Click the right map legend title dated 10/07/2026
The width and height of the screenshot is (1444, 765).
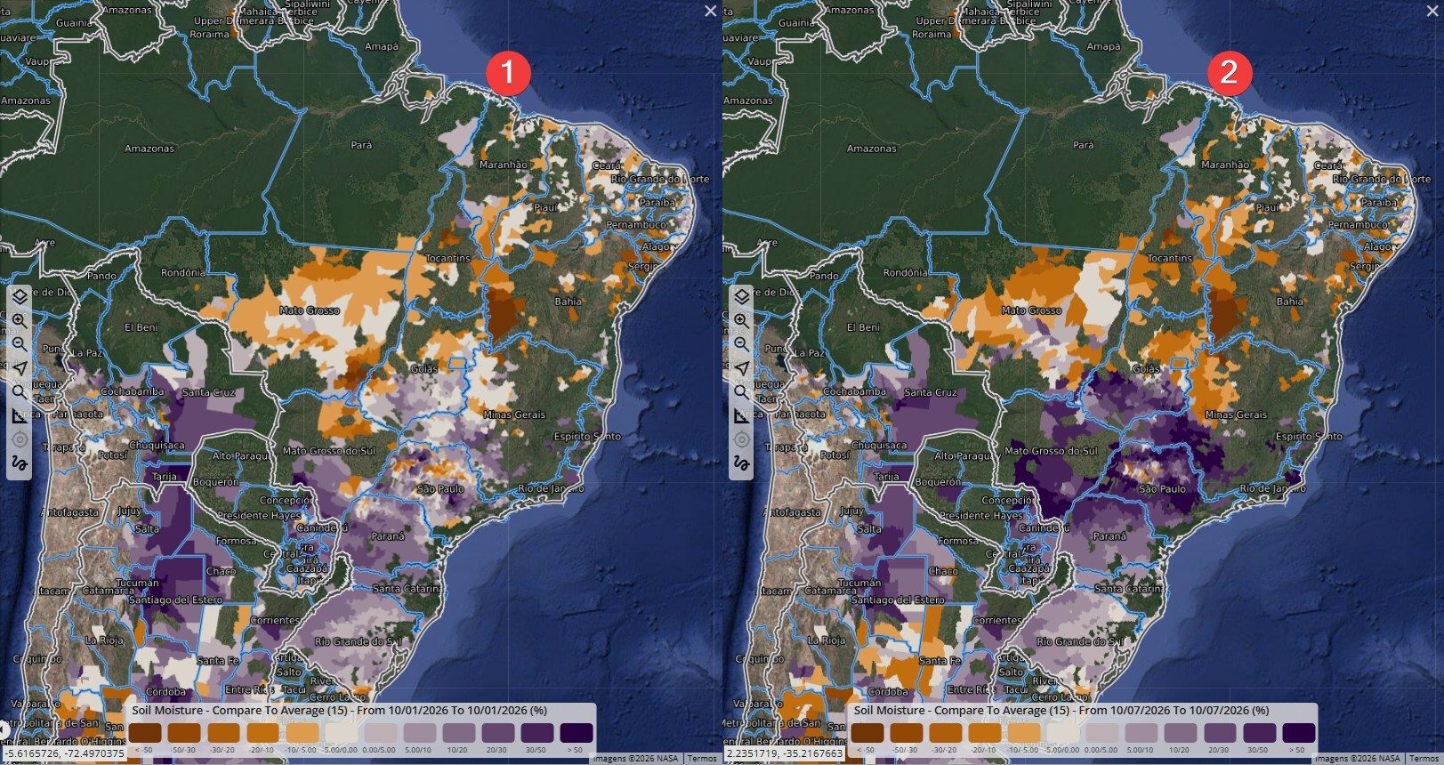point(1062,711)
